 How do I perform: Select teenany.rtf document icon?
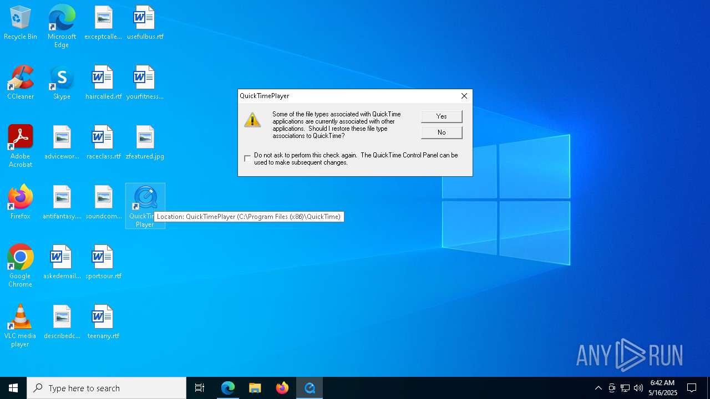tap(103, 322)
